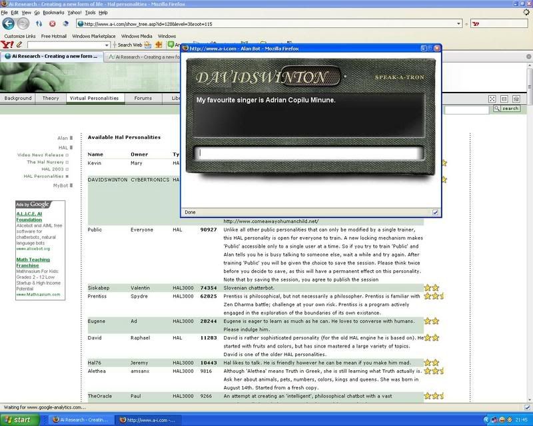Go to the browser home page

(x=65, y=24)
